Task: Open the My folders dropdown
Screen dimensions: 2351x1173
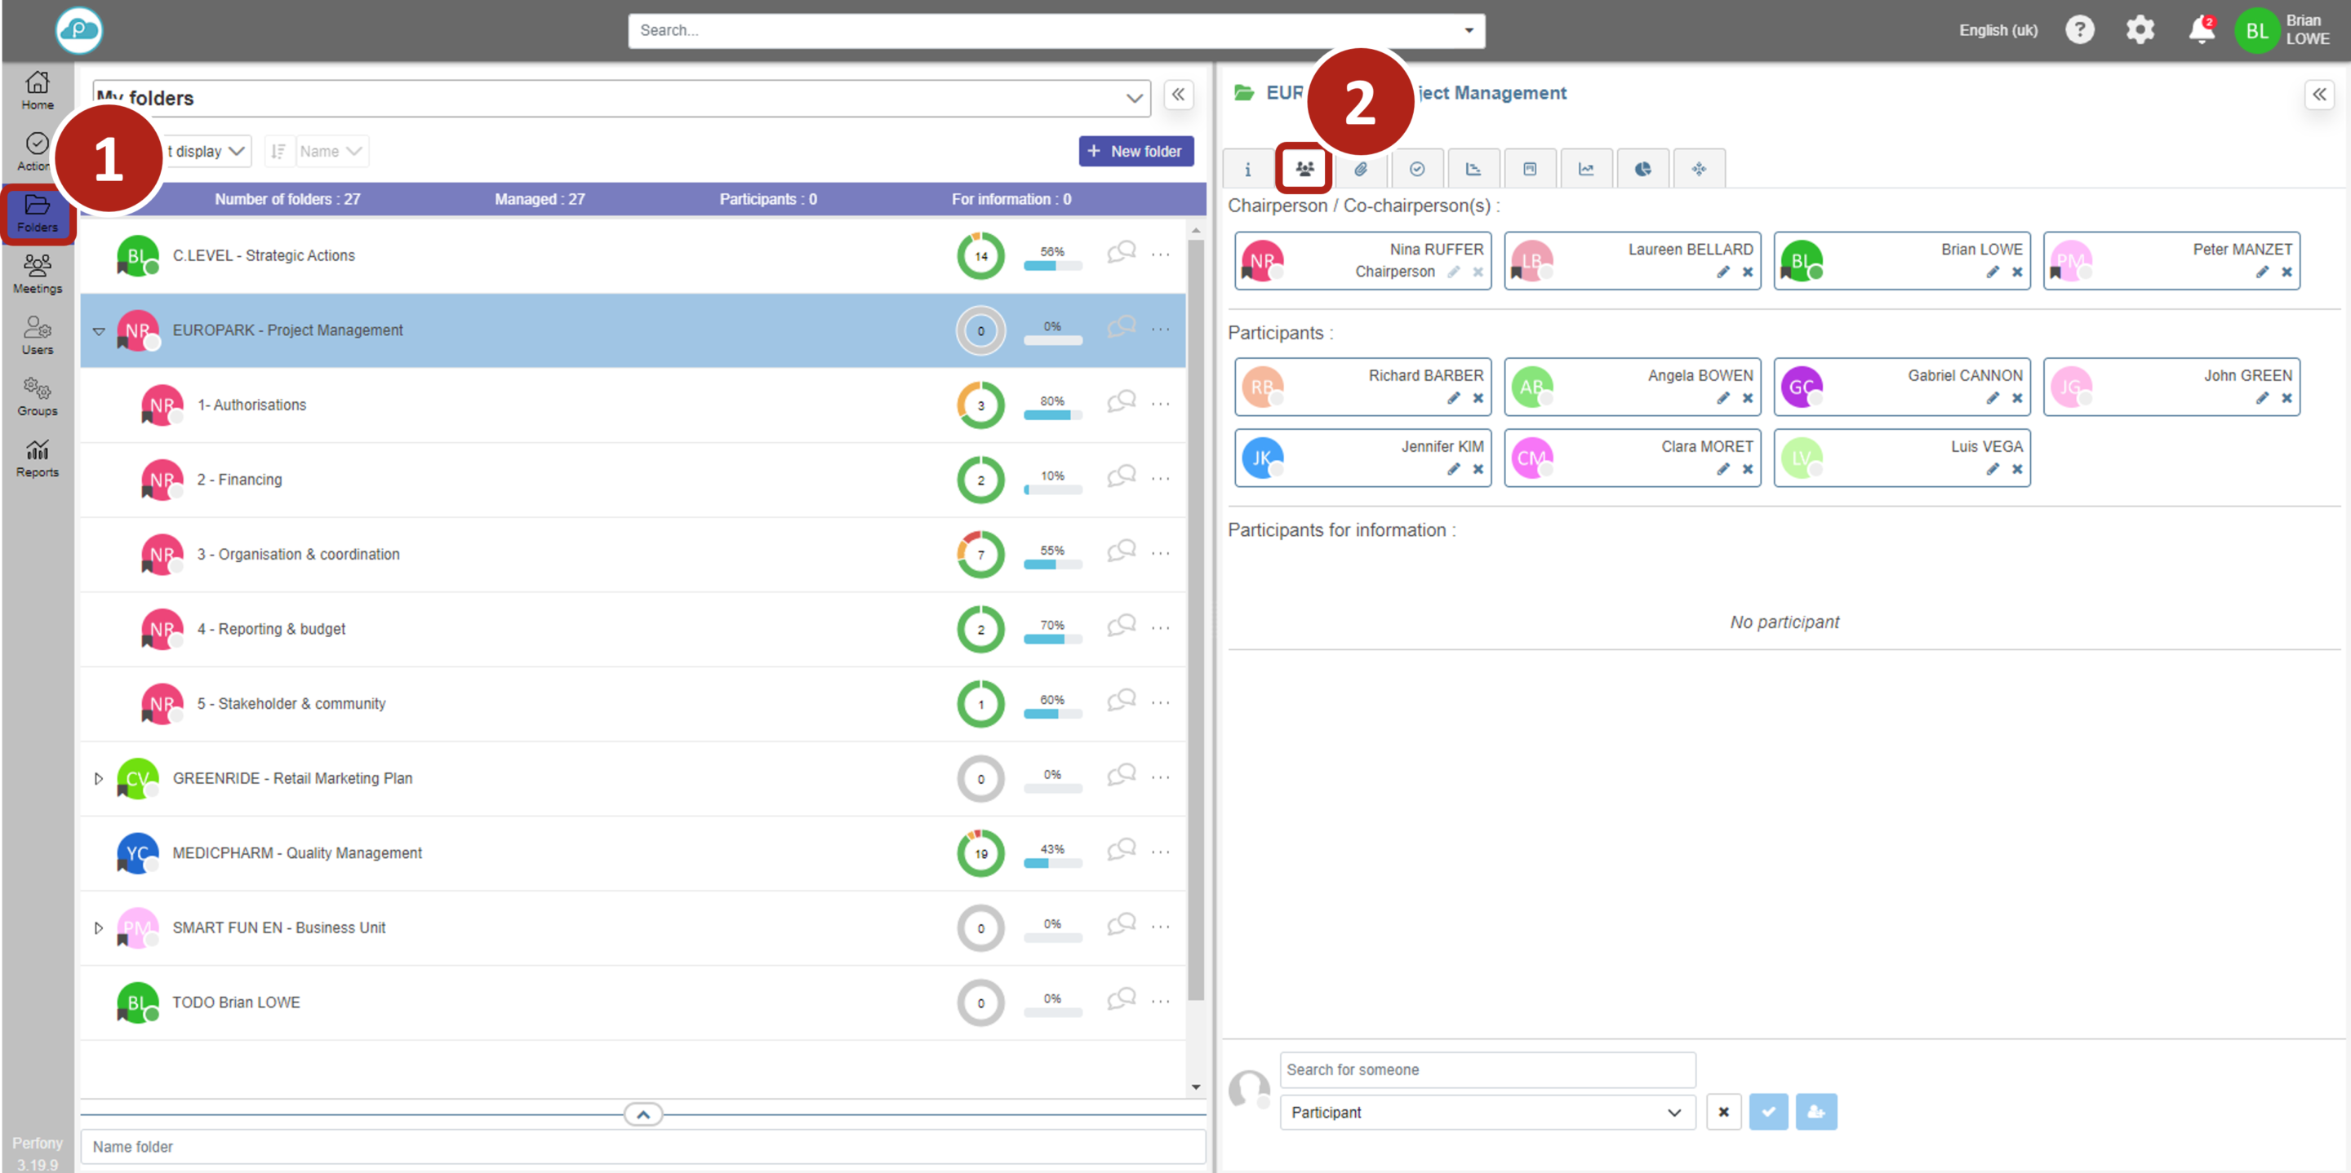Action: (620, 98)
